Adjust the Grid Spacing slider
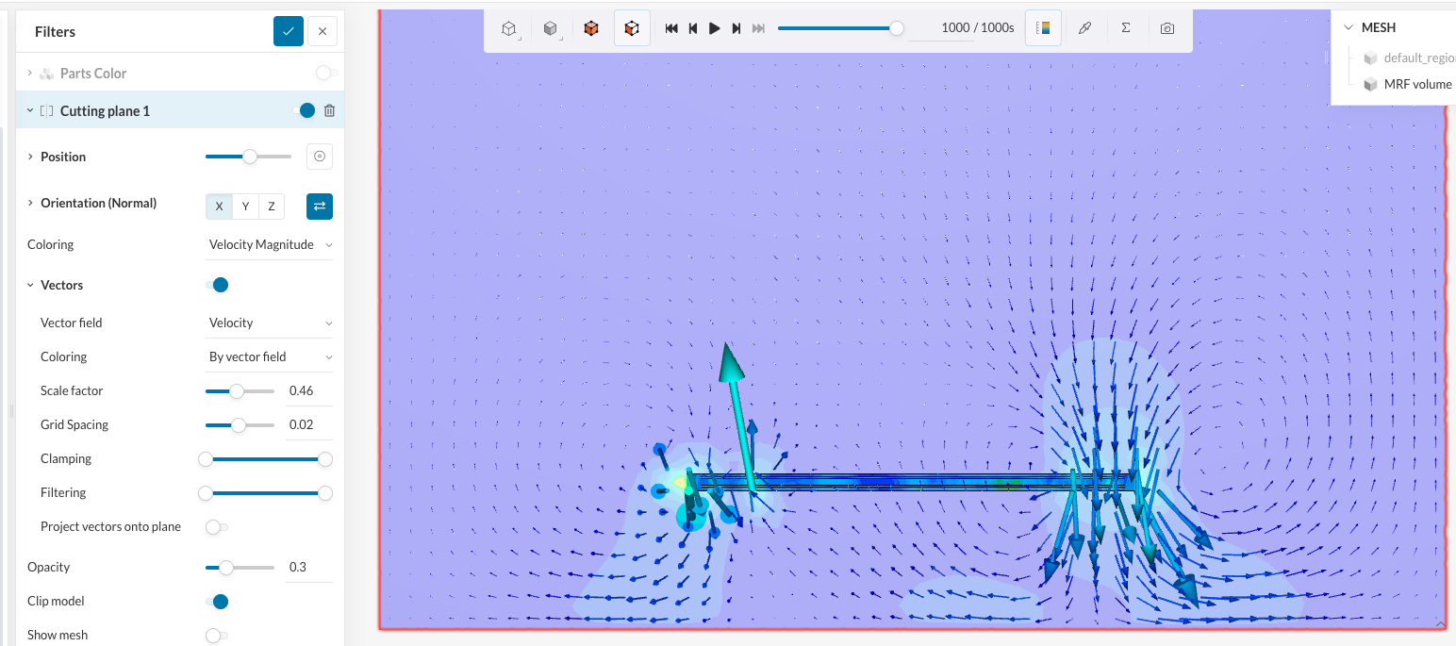Screen dimensions: 1456x646 tap(239, 424)
